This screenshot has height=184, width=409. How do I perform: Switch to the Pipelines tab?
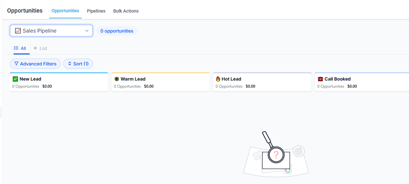click(96, 11)
